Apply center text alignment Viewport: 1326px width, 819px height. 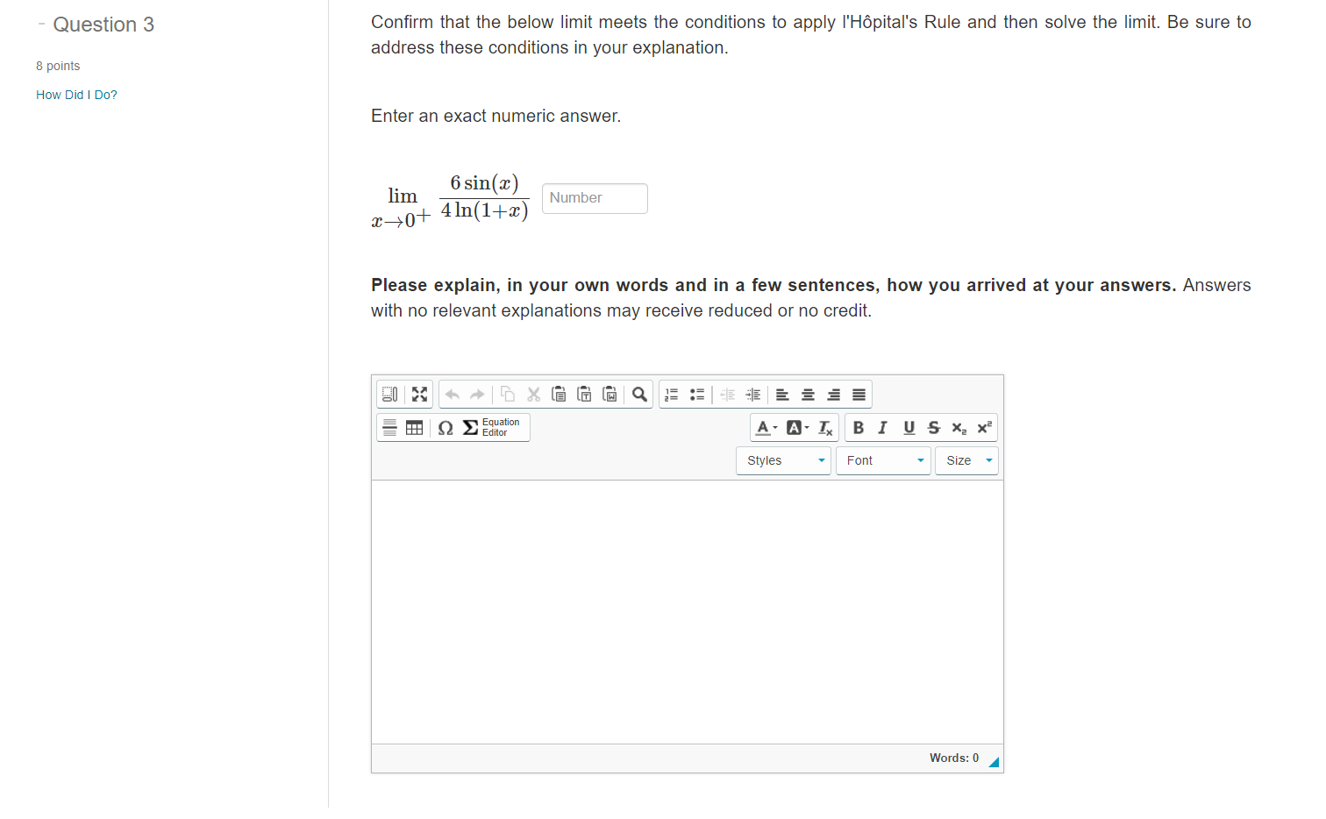pos(808,394)
